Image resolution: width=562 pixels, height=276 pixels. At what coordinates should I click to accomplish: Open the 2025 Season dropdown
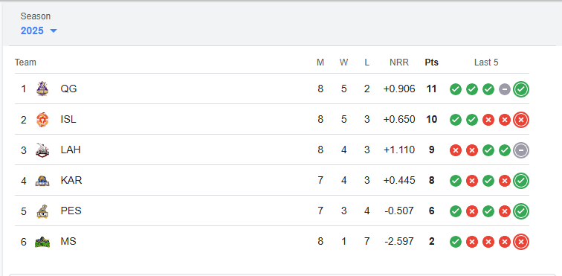click(x=39, y=31)
